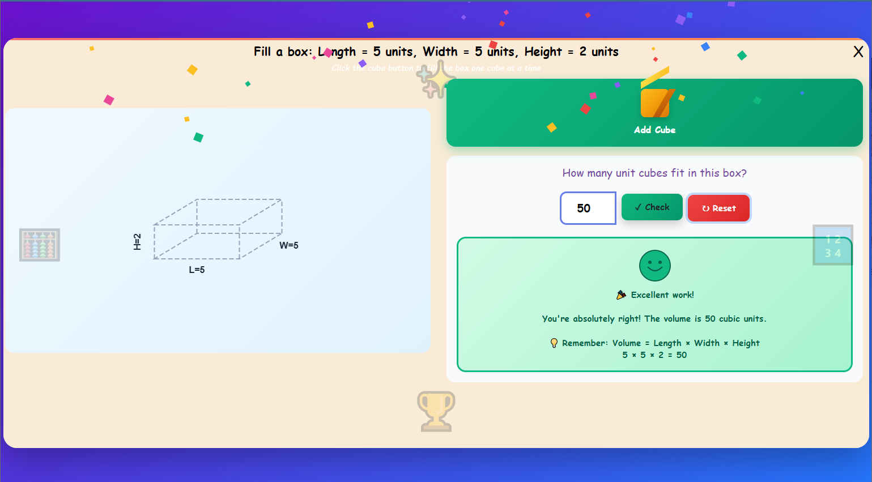Click the answer input field showing 50
Screen dimensions: 872x482
click(x=588, y=208)
